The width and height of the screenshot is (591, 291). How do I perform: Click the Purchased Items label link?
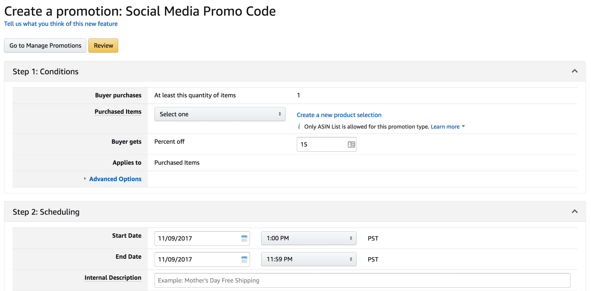point(118,112)
